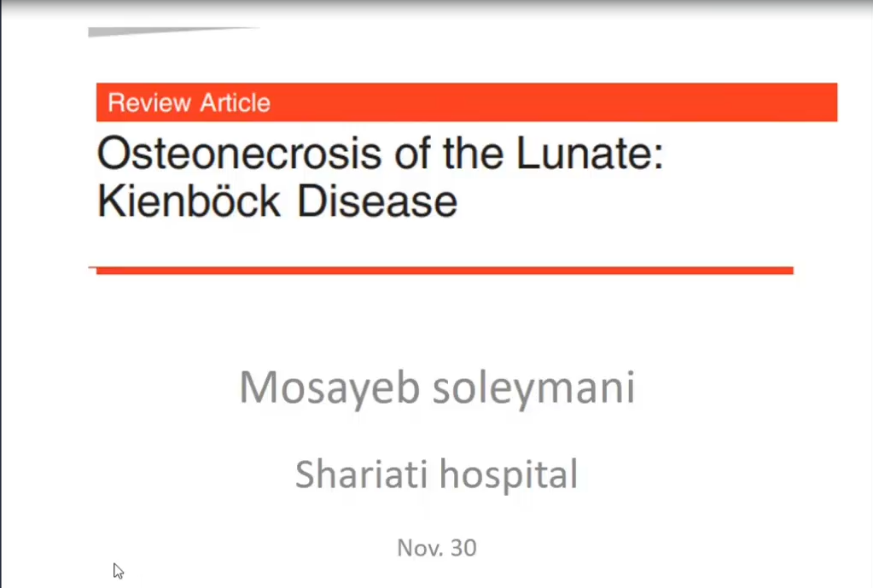Click the red horizontal divider line
Image resolution: width=873 pixels, height=588 pixels.
(x=445, y=271)
